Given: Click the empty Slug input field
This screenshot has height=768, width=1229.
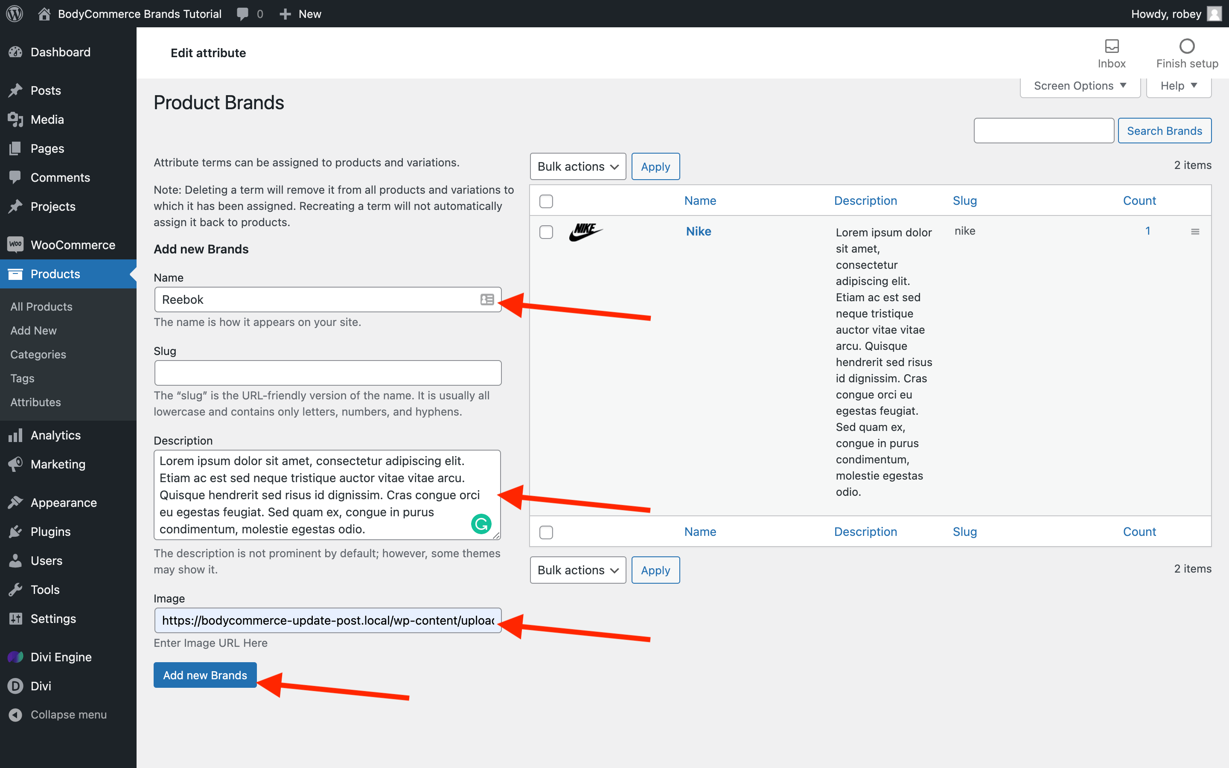Looking at the screenshot, I should click(328, 373).
